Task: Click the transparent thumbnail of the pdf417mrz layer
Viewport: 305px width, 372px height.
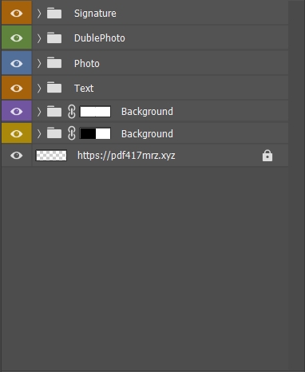Action: click(51, 156)
